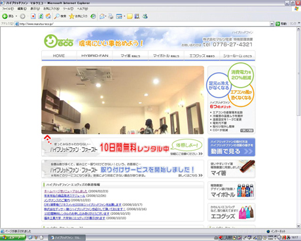The image size is (301, 241).
Task: Expand the address bar URL dropdown
Action: click(x=272, y=24)
